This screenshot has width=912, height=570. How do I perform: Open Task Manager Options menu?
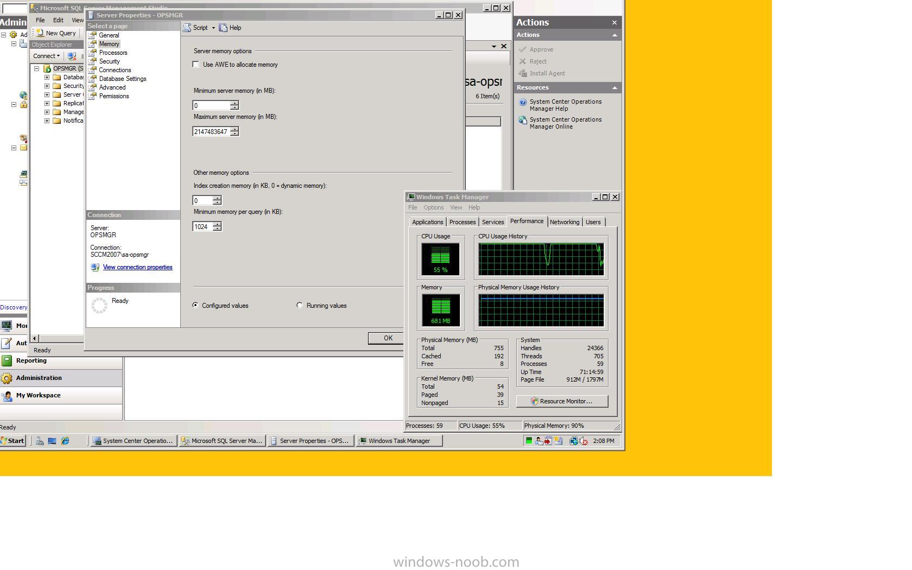(x=433, y=207)
